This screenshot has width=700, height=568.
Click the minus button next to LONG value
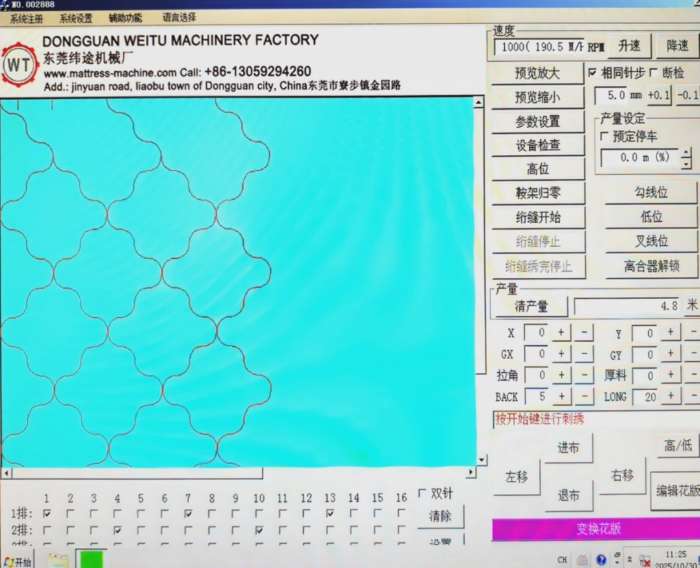click(x=691, y=396)
